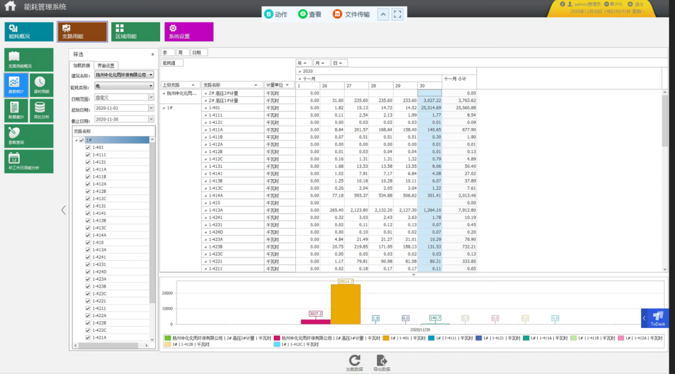Collapse the 1# tree node in list
This screenshot has width=675, height=374.
point(76,140)
